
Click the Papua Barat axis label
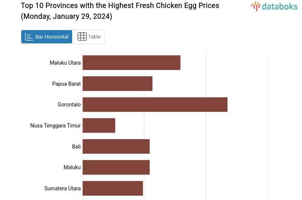[67, 84]
